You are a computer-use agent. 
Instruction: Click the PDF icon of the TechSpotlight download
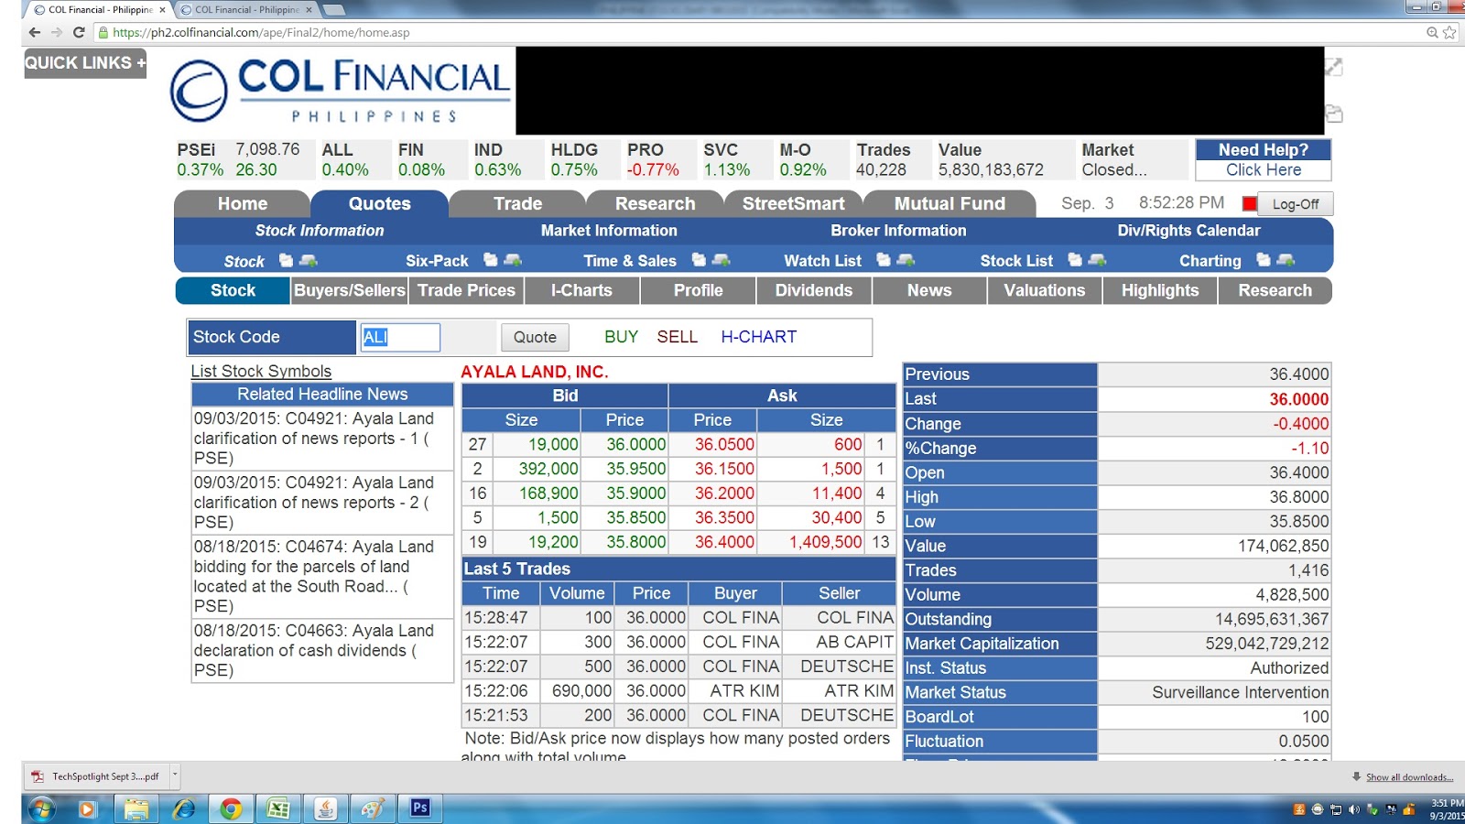[x=38, y=776]
